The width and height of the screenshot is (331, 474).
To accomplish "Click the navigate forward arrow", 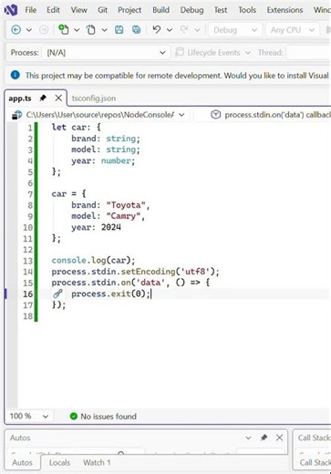I will tap(44, 30).
